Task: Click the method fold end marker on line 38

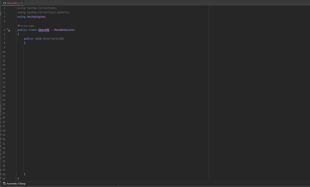Action: click(x=16, y=174)
